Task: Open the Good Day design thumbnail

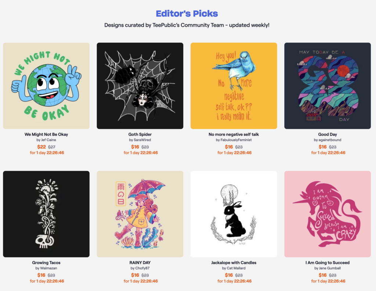Action: 328,86
